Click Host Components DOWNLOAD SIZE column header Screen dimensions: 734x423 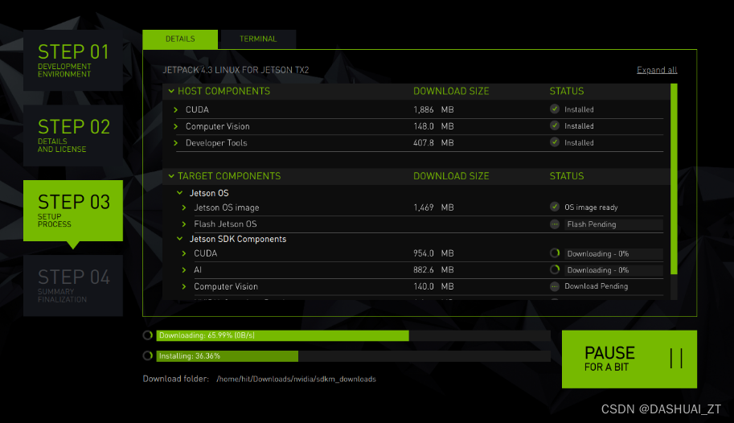[451, 91]
